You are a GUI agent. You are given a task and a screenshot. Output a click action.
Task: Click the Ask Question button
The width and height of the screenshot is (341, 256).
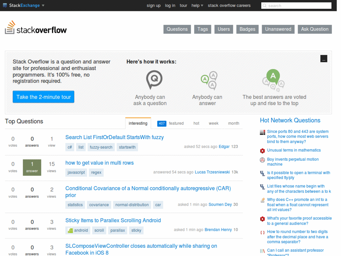point(314,29)
